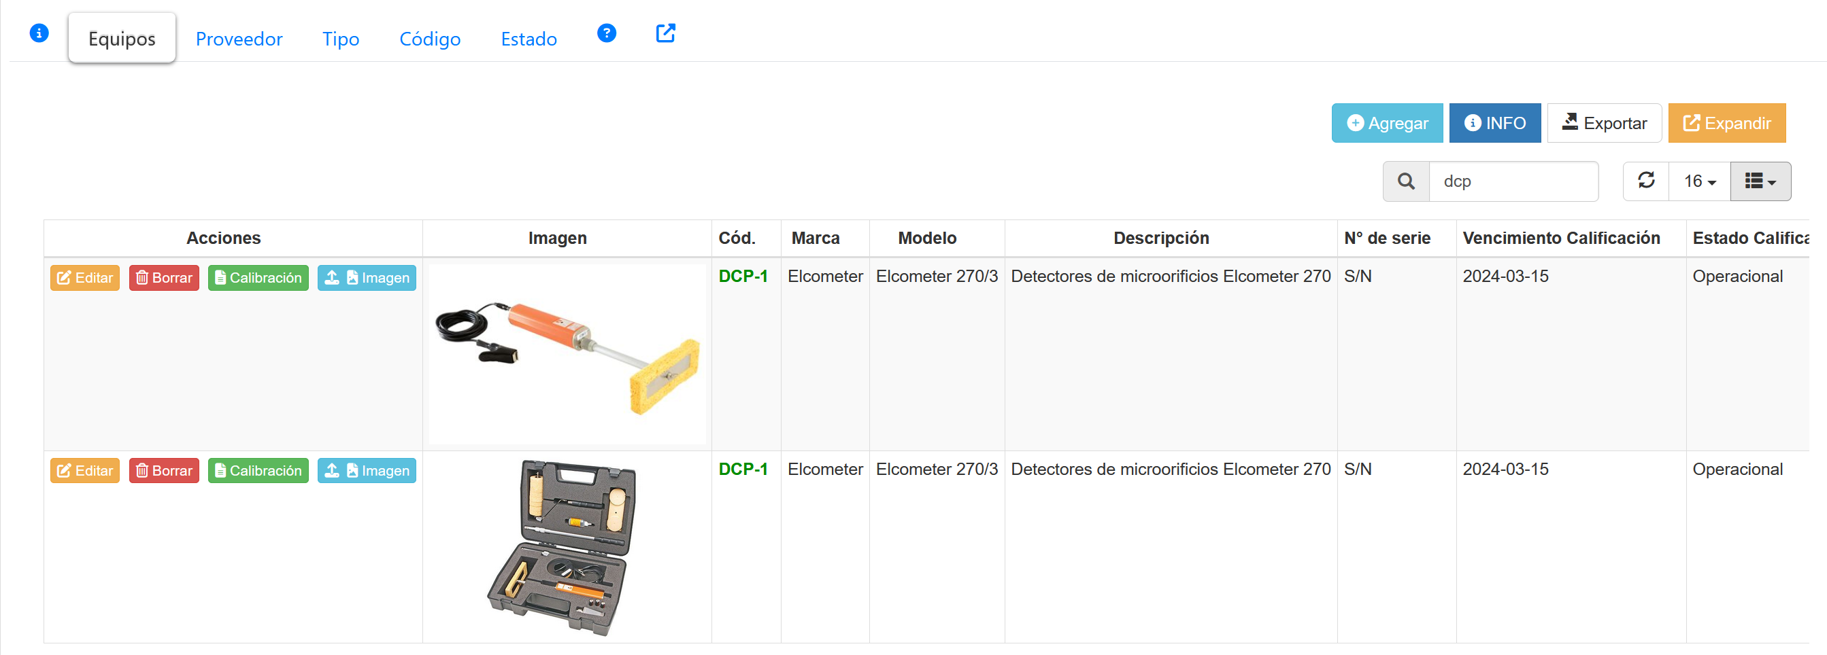The height and width of the screenshot is (655, 1827).
Task: Open the blue question mark help icon
Action: pyautogui.click(x=605, y=33)
